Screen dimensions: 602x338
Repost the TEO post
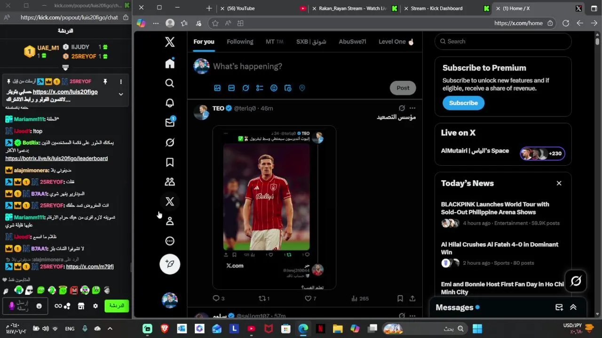coord(262,298)
